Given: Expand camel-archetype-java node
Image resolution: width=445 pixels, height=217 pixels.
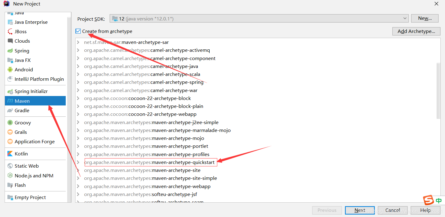Looking at the screenshot, I should click(78, 66).
